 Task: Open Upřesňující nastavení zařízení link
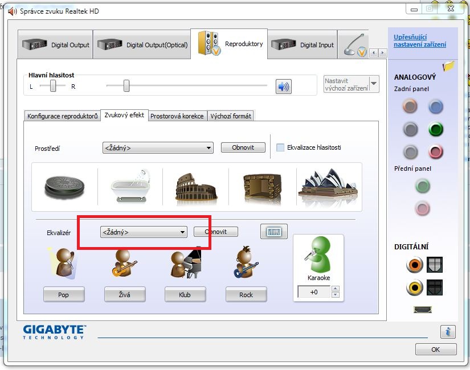pos(420,41)
